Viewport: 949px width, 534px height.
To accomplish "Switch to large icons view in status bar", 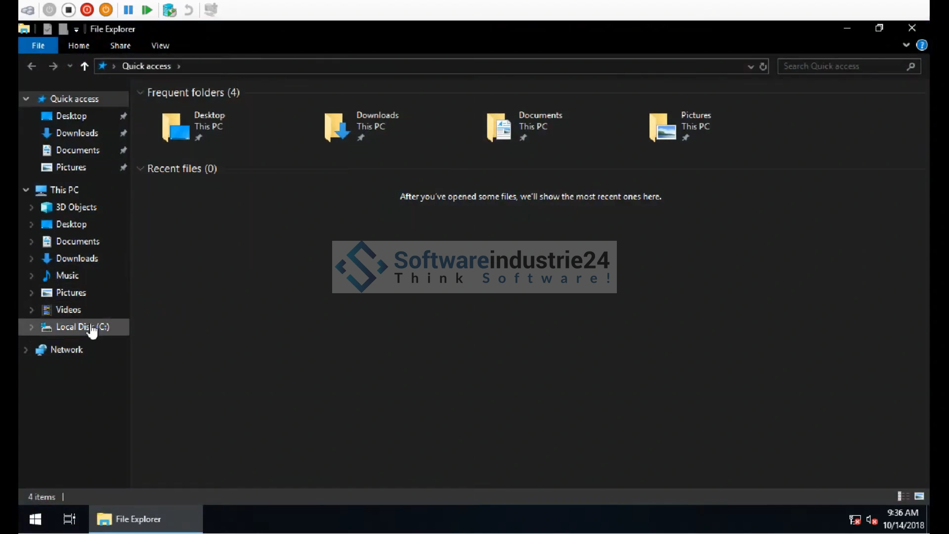I will 919,496.
